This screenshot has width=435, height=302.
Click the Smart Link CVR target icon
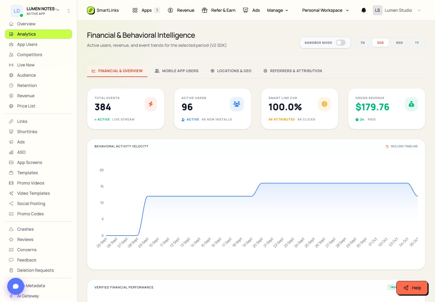point(324,104)
